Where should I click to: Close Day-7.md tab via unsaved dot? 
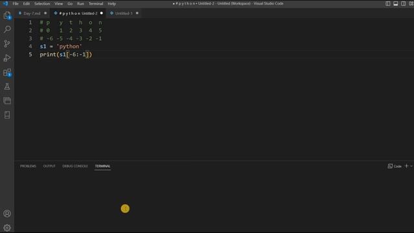[x=45, y=13]
